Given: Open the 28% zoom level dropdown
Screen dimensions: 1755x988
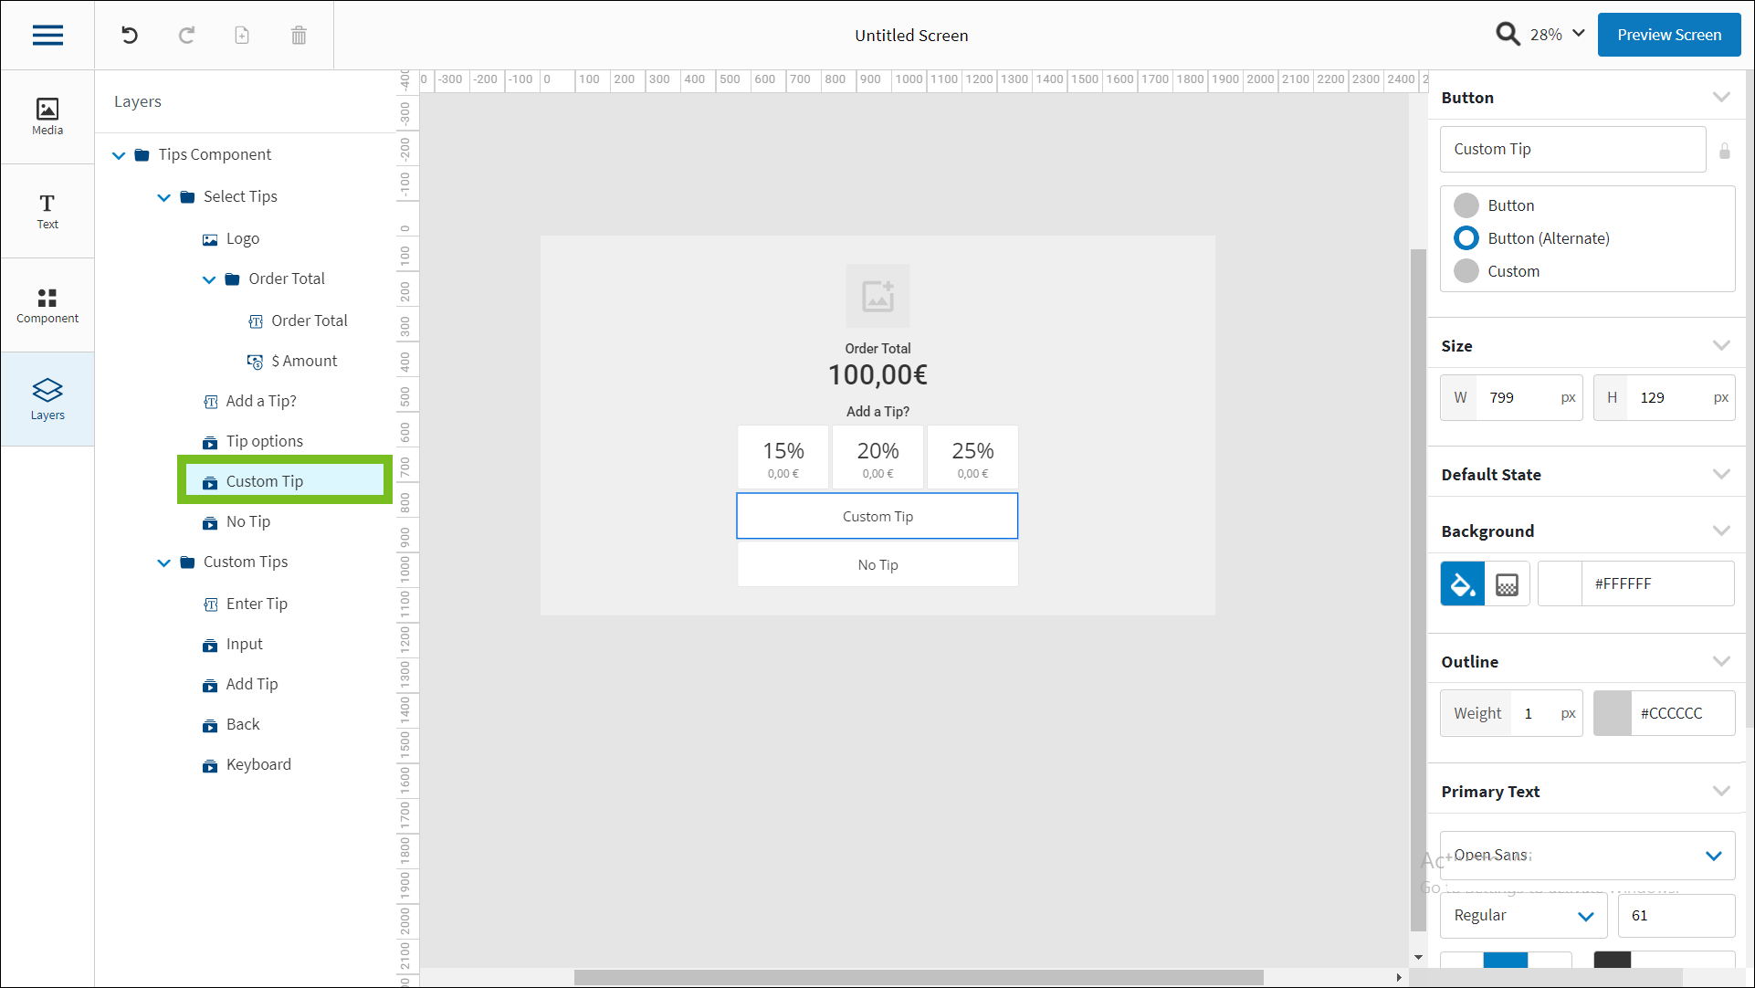Looking at the screenshot, I should coord(1558,35).
